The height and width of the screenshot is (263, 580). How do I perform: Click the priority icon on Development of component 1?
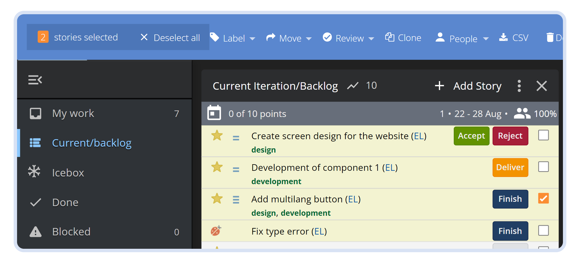click(236, 170)
